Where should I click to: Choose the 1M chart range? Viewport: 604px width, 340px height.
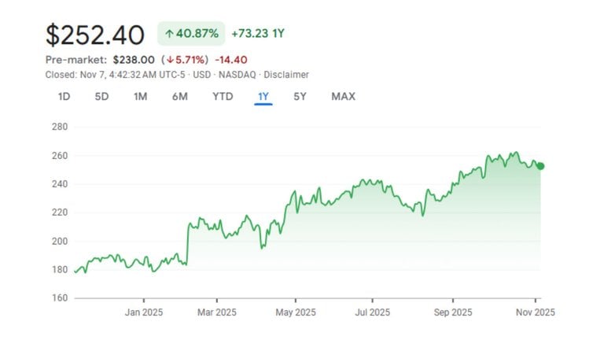click(140, 97)
